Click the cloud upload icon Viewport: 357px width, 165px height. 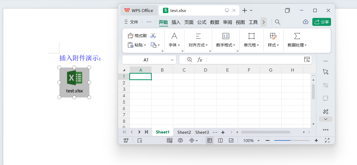pyautogui.click(x=306, y=22)
